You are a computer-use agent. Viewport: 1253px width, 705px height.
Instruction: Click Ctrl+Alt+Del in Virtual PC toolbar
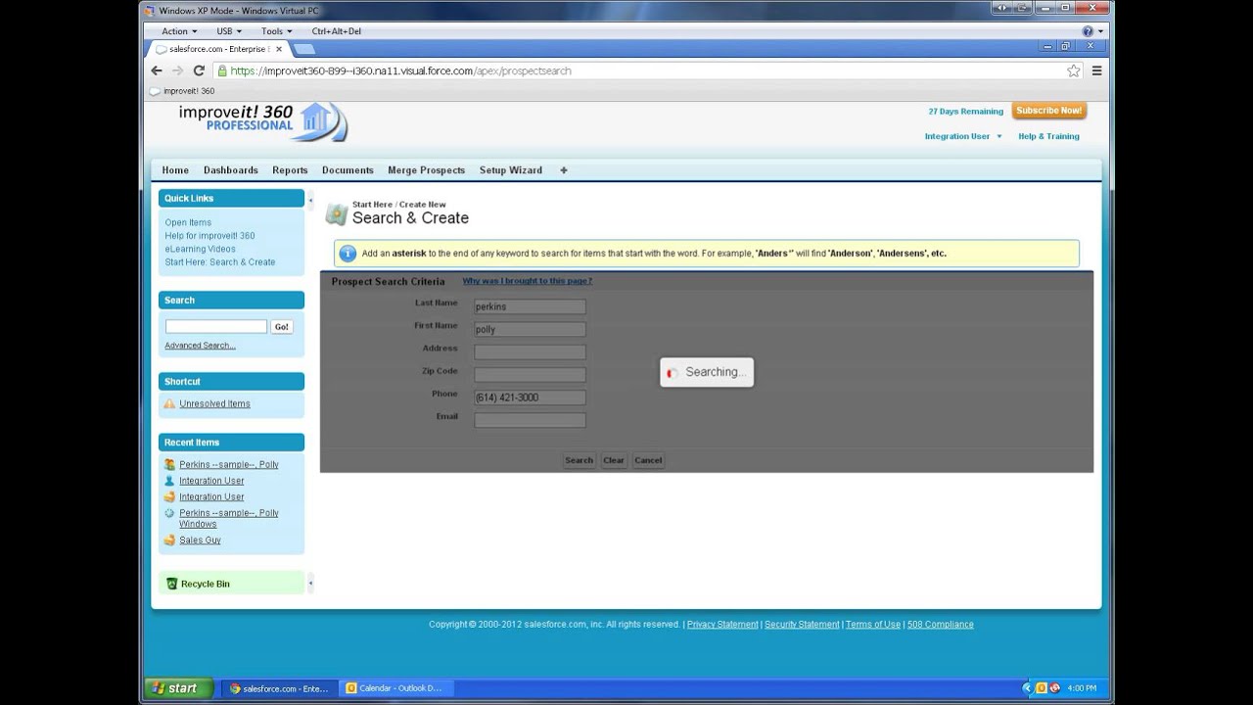click(x=337, y=31)
